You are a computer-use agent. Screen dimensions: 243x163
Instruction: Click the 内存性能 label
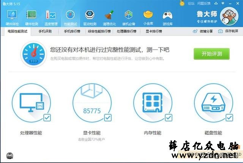153,133
